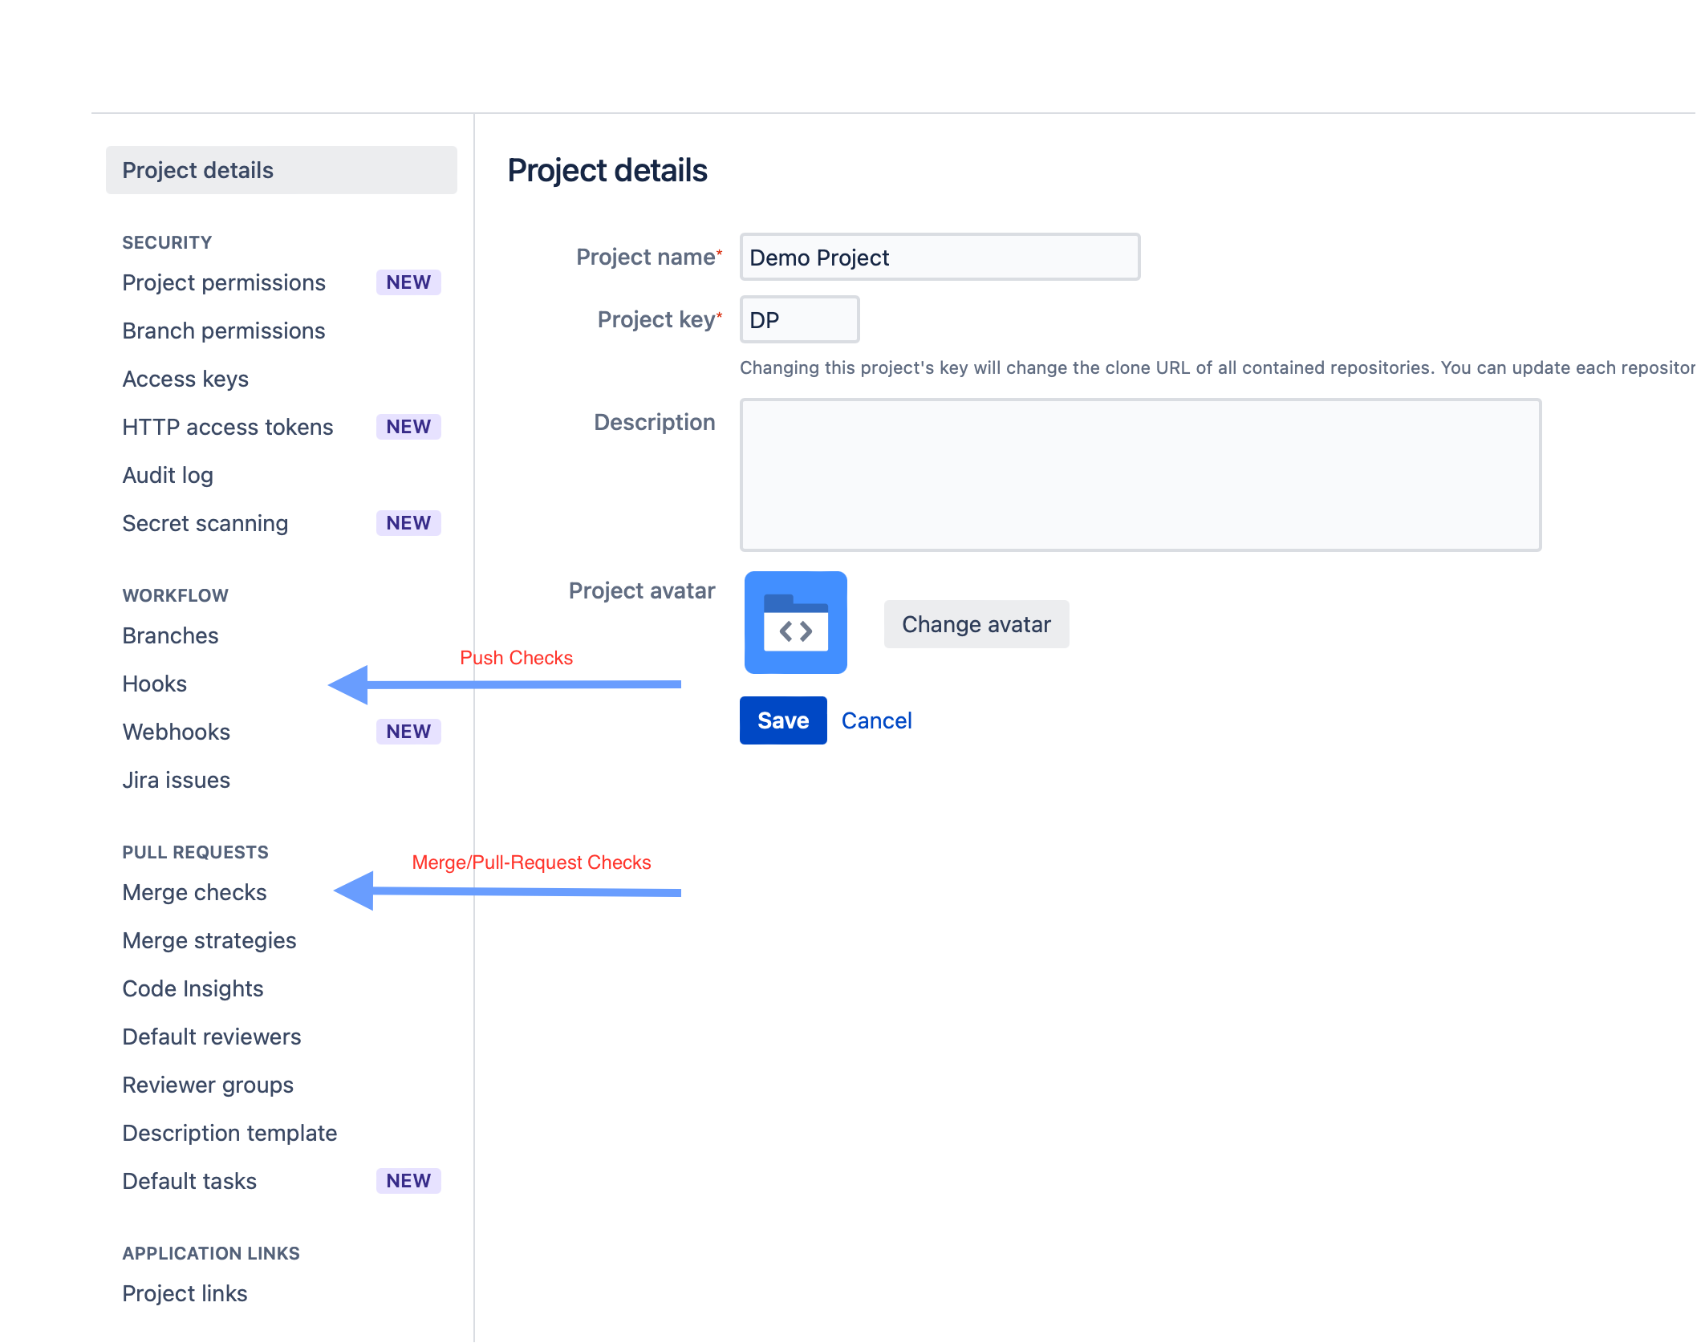
Task: Go to the Access keys page
Action: point(185,379)
